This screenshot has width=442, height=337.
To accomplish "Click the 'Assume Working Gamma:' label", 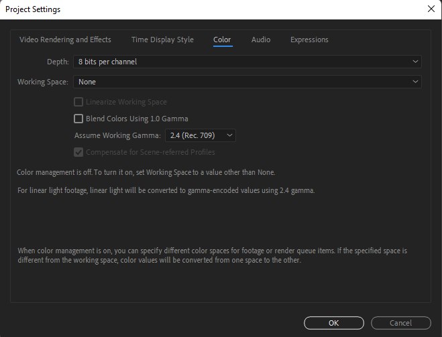I will point(117,135).
